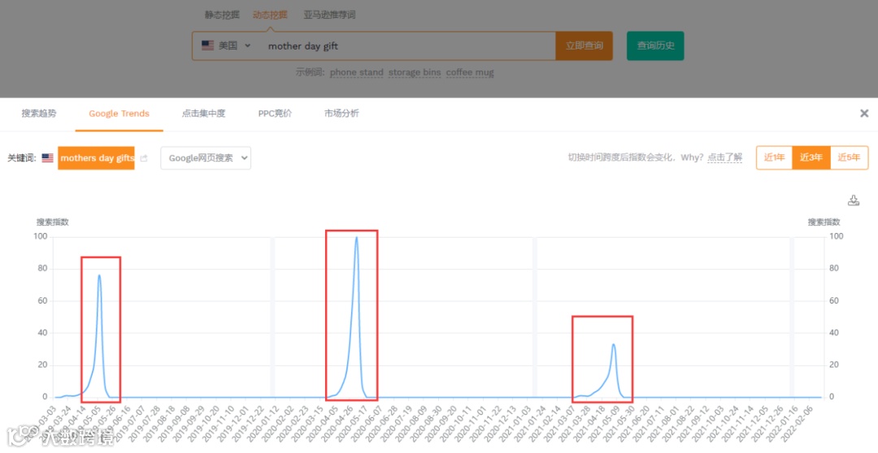Select the 近5年 time range

point(849,157)
